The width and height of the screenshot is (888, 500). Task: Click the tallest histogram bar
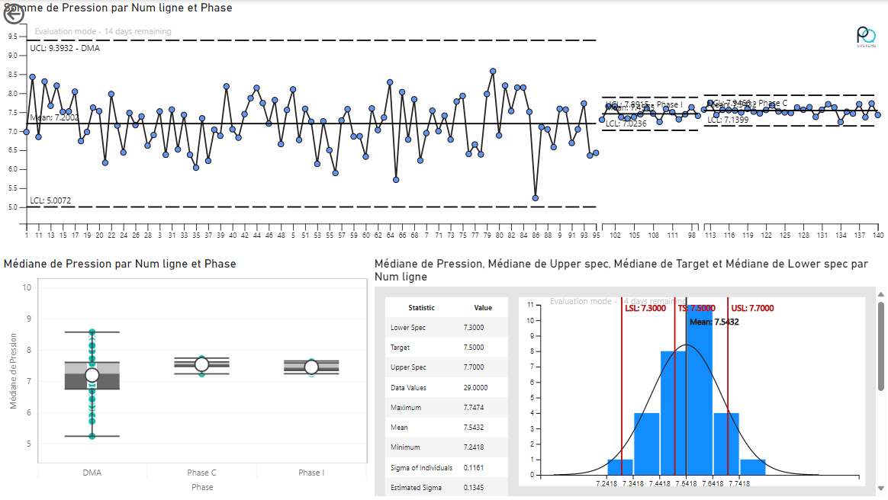click(700, 389)
